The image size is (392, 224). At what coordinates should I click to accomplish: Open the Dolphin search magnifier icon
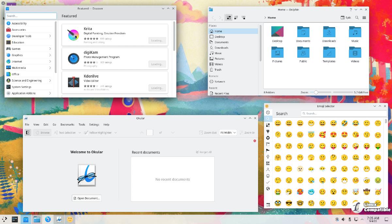[x=357, y=18]
